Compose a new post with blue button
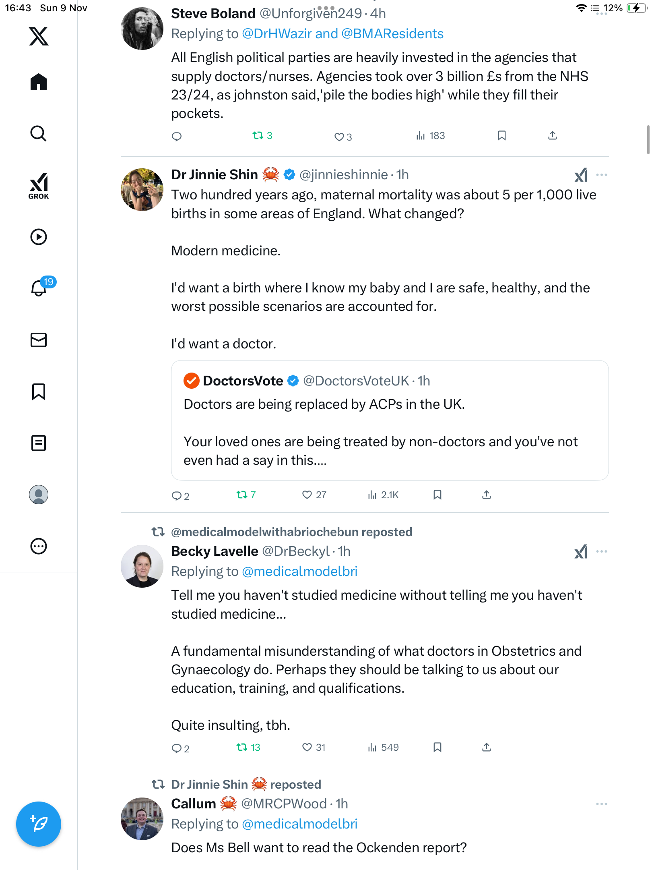Screen dimensions: 652x870 tap(39, 824)
